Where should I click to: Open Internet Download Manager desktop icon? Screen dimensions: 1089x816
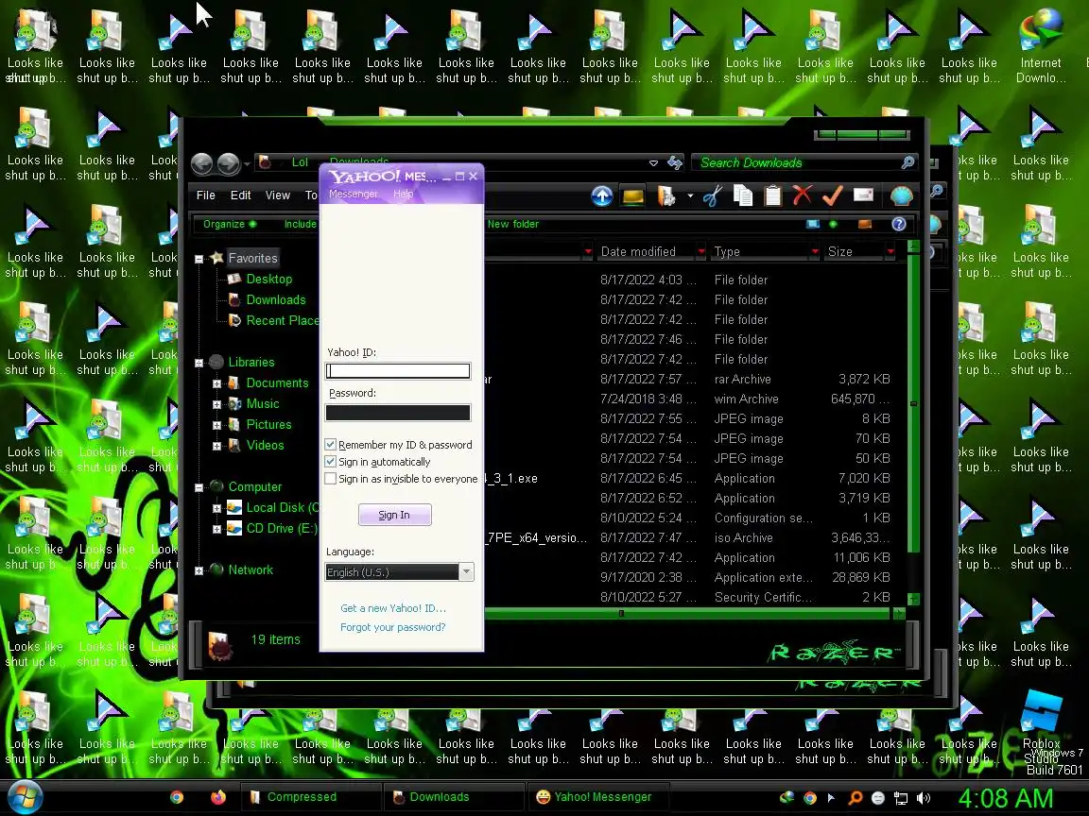[x=1041, y=45]
